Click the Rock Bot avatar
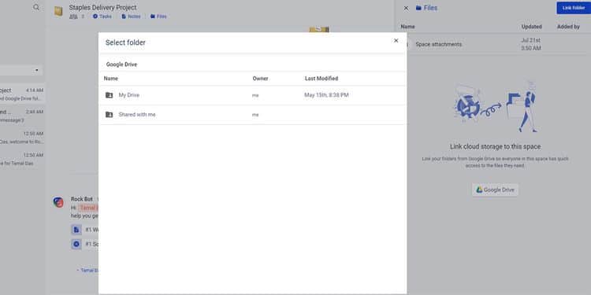The width and height of the screenshot is (591, 295). 58,202
